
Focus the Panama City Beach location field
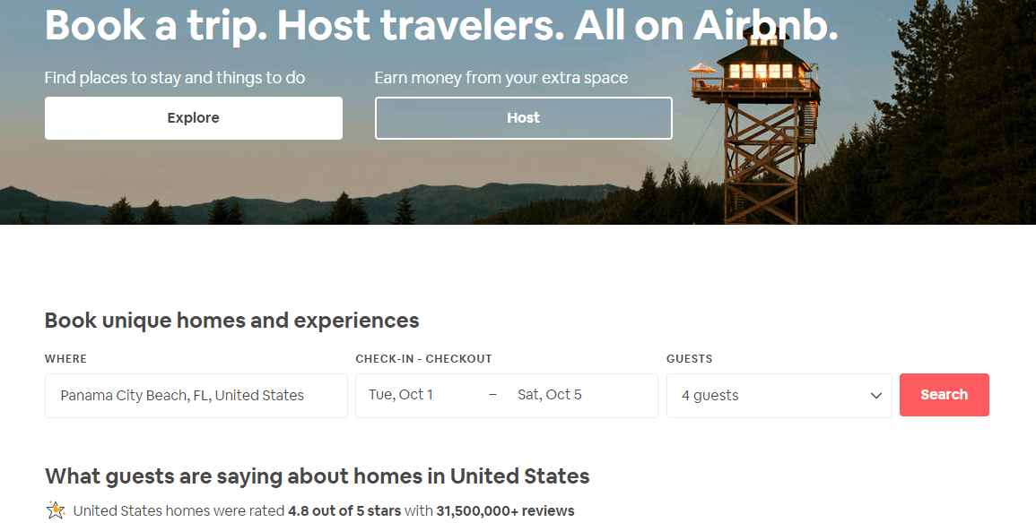click(196, 396)
